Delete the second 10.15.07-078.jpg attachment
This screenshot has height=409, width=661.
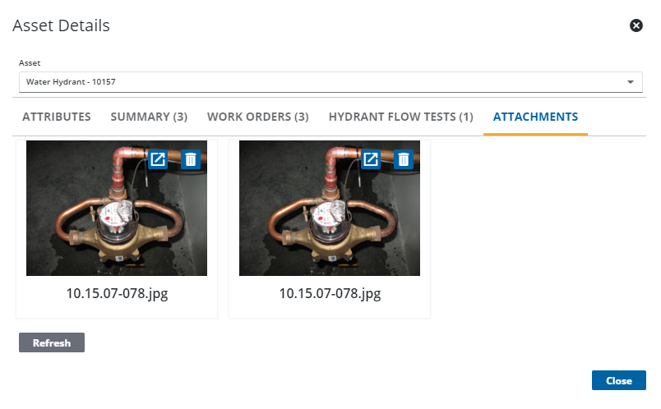point(404,159)
